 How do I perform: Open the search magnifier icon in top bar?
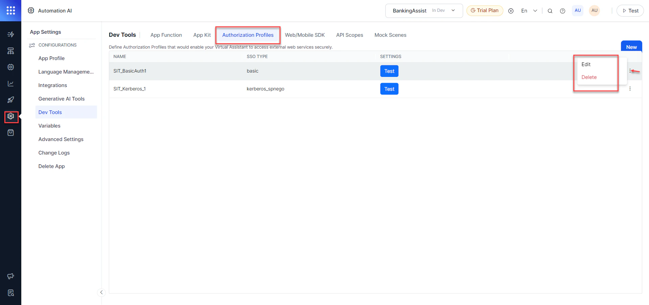click(x=550, y=10)
